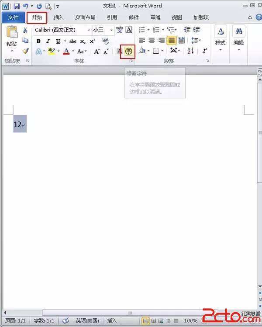The width and height of the screenshot is (262, 327).
Task: Open the Word Help question mark
Action: point(259,17)
